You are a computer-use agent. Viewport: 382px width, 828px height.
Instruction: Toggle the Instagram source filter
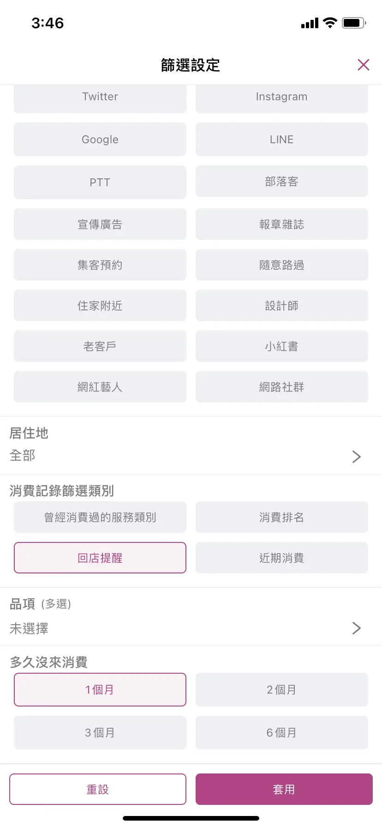point(281,97)
